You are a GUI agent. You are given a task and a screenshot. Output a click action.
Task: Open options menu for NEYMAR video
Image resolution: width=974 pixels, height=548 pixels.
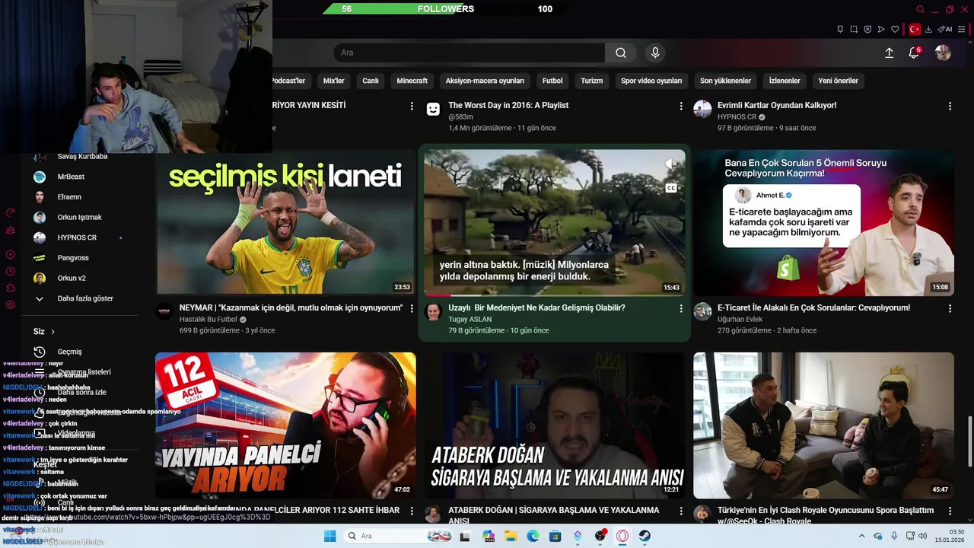tap(412, 308)
